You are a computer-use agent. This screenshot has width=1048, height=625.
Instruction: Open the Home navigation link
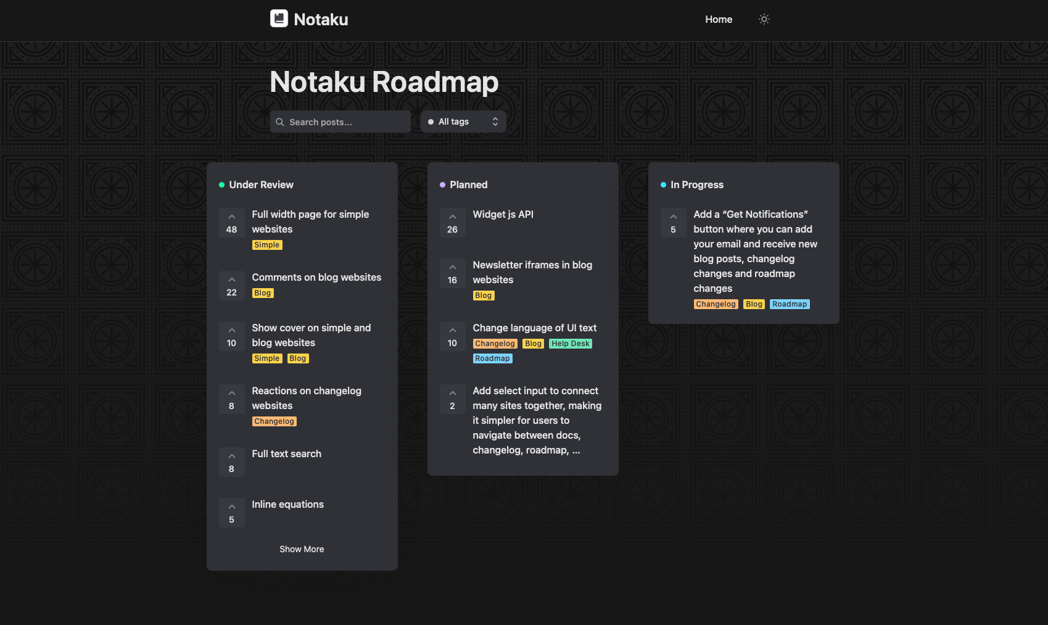point(719,19)
